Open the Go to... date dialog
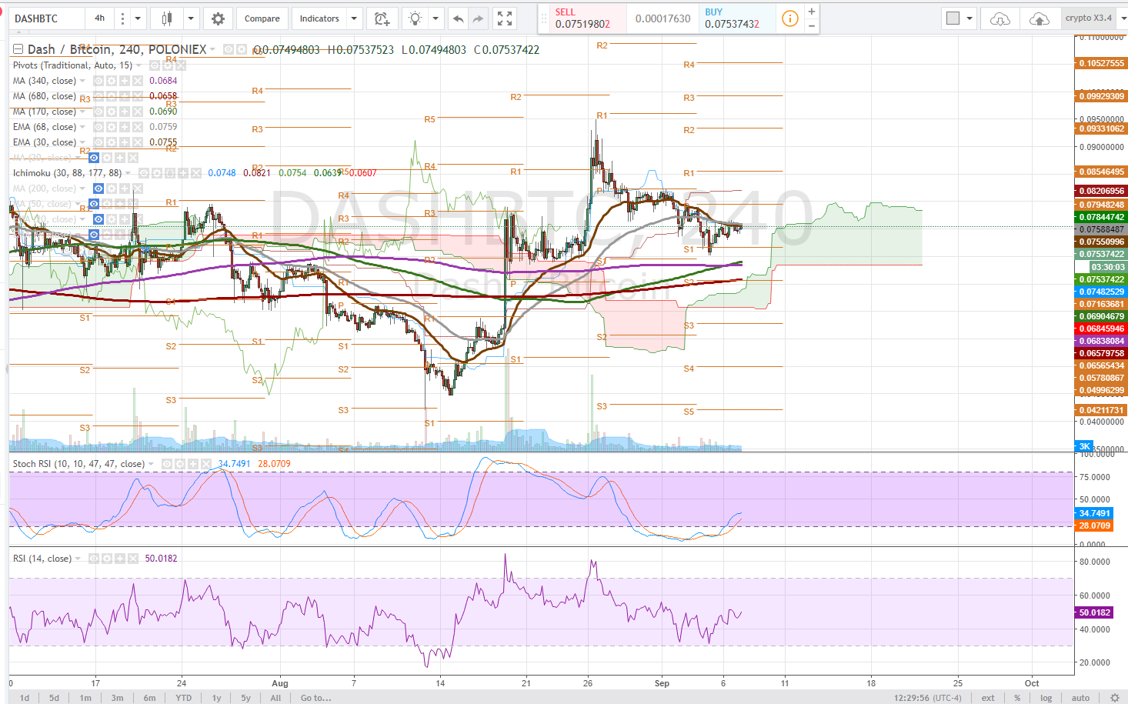The width and height of the screenshot is (1128, 704). pos(315,698)
